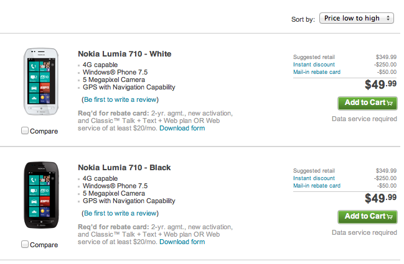Screen dimensions: 404x264
Task: Write the first review for black Lumia
Action: [x=120, y=213]
